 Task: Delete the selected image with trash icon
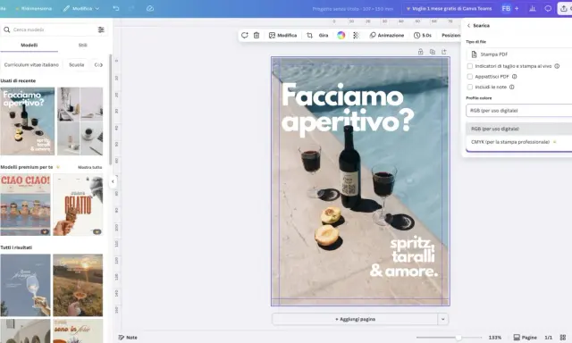(257, 36)
